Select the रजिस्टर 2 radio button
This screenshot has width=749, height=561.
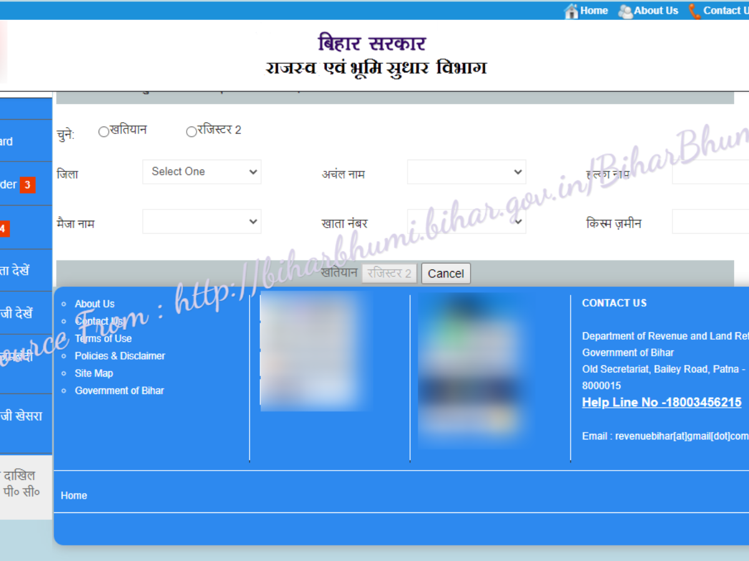point(191,132)
